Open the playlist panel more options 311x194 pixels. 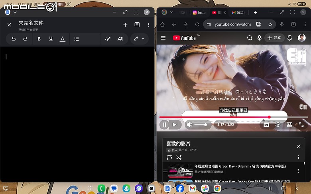(x=299, y=157)
